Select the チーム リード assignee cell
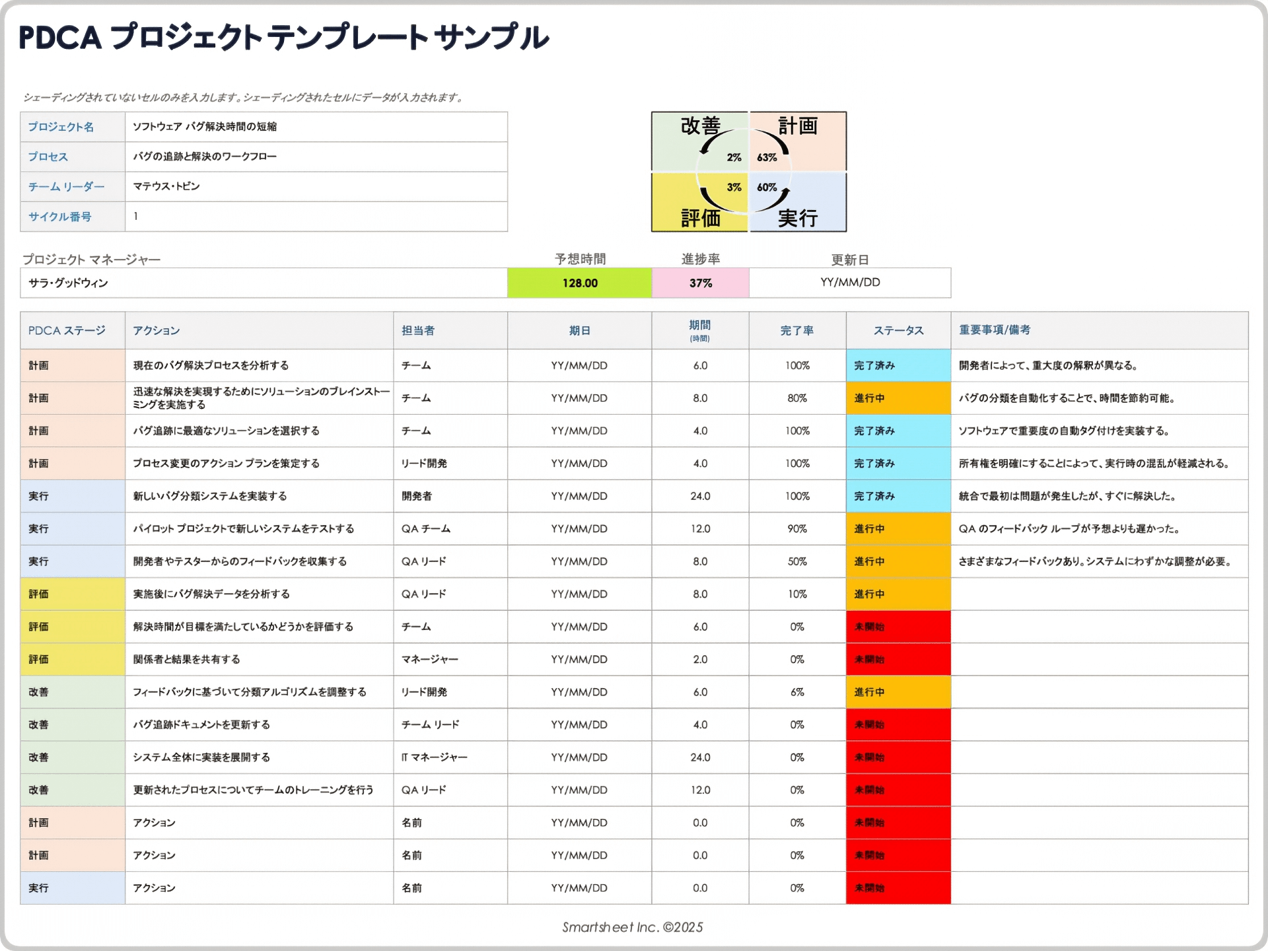 450,724
